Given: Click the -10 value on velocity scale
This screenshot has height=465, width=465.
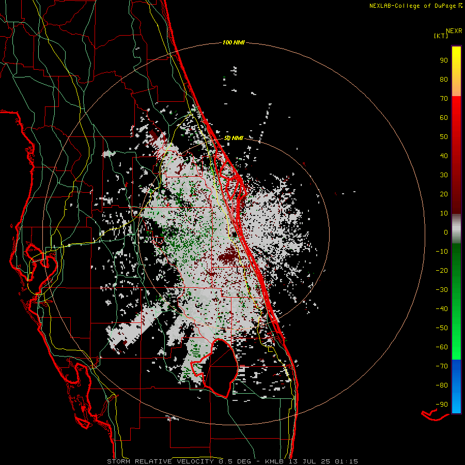Looking at the screenshot, I should pyautogui.click(x=442, y=252).
